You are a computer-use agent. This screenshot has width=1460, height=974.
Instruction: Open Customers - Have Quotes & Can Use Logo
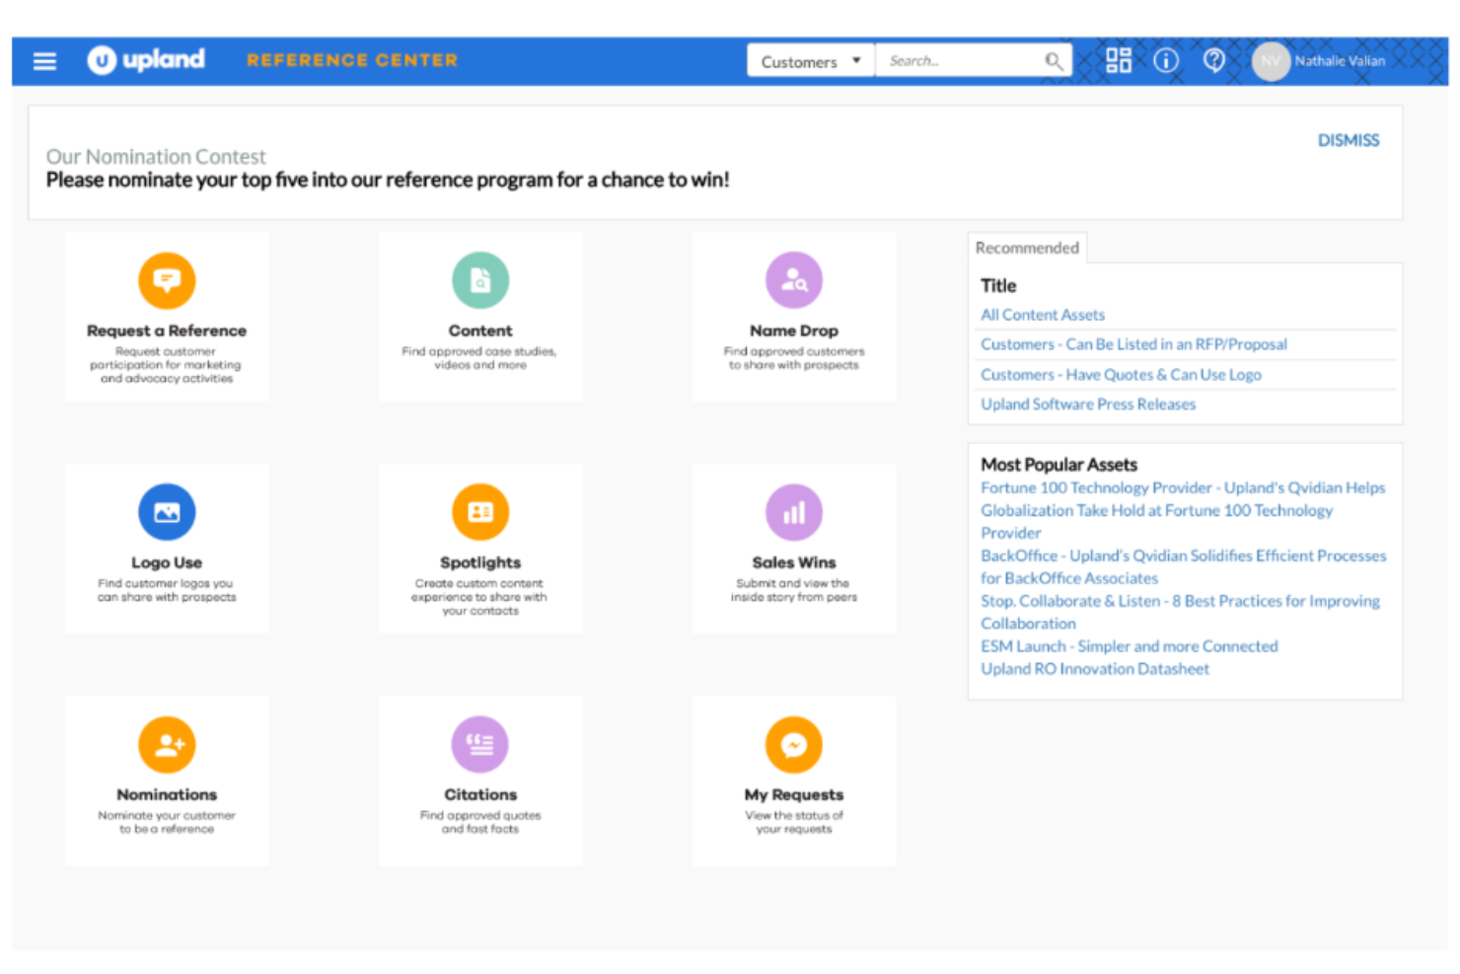pyautogui.click(x=1121, y=375)
